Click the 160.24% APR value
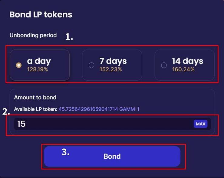This screenshot has width=224, height=178. (x=183, y=70)
